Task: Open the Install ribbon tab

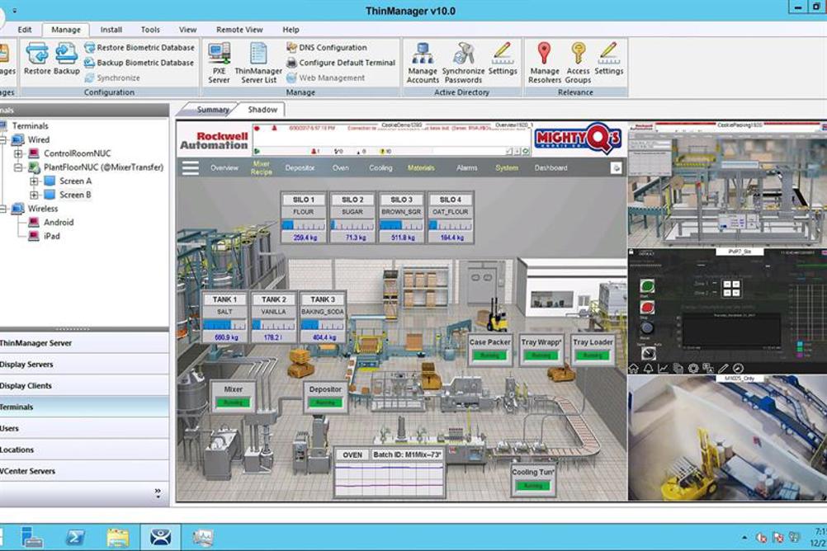Action: click(111, 30)
